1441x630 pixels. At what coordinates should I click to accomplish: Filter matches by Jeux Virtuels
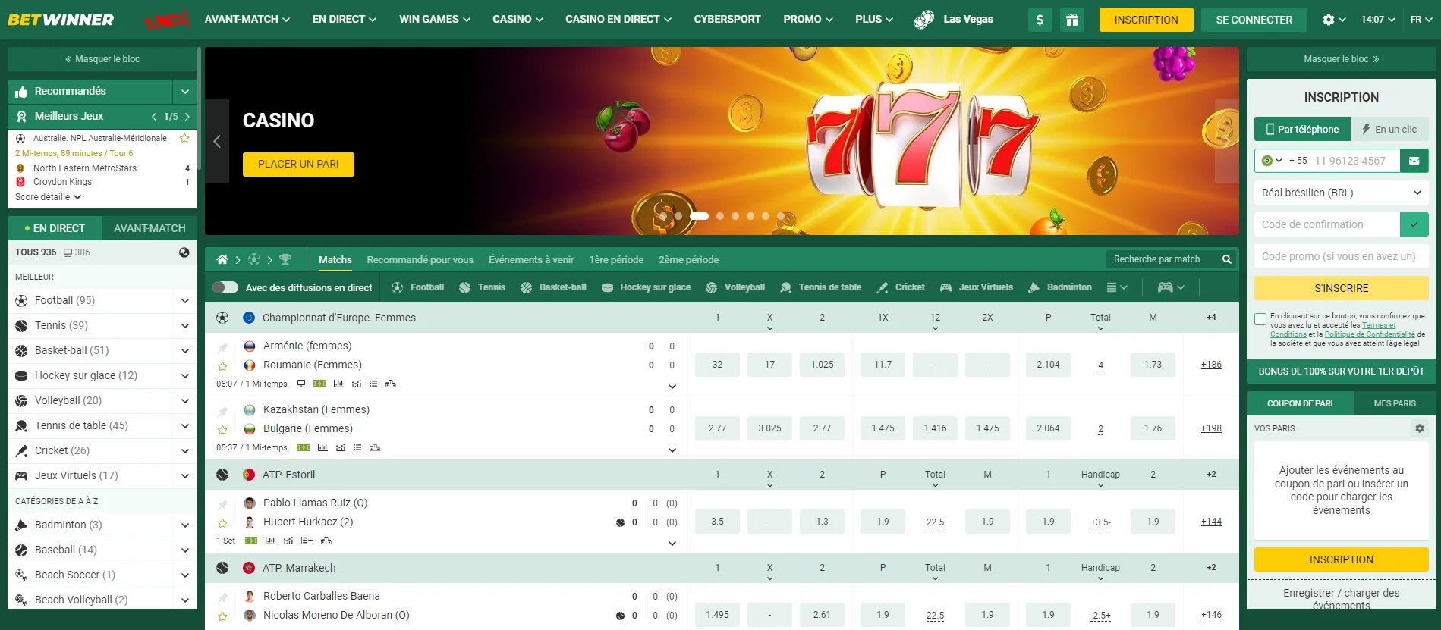point(977,287)
